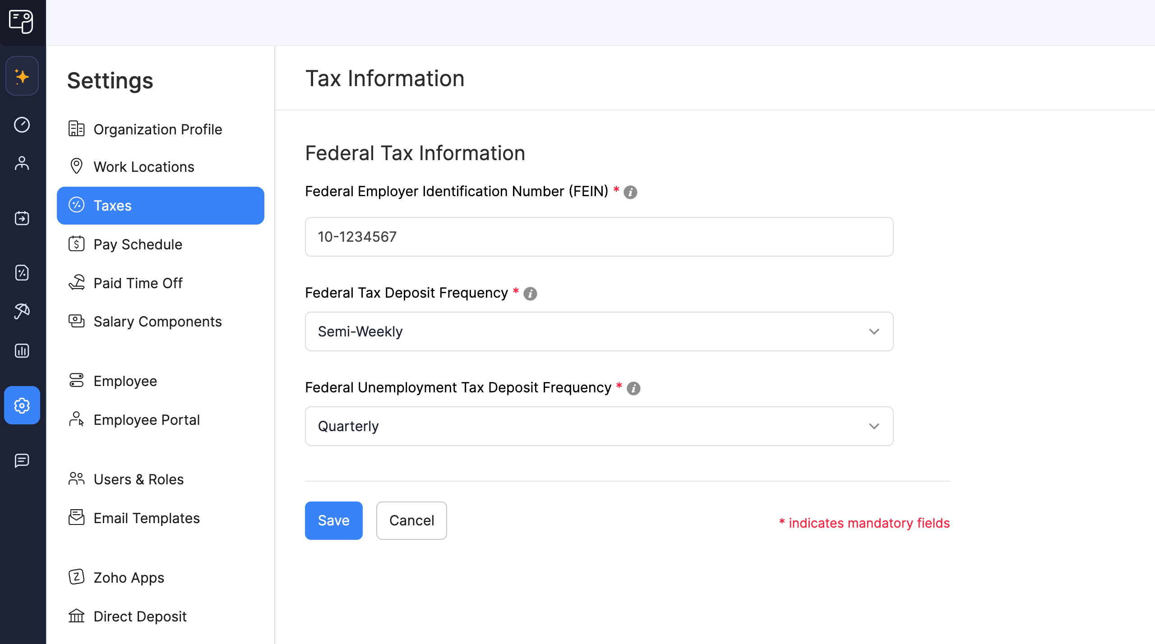Screen dimensions: 1155x644
Task: View the FEIN info tooltip icon
Action: (x=630, y=192)
